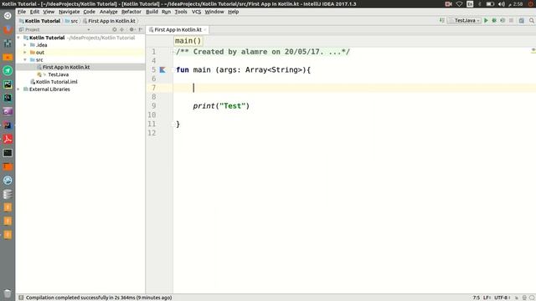Open the PDF reader icon in the dock
536x301 pixels.
(x=8, y=139)
